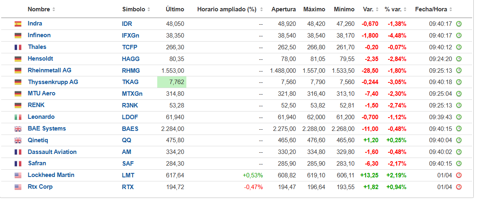Click the highlighted green 7,762 price cell

click(171, 82)
